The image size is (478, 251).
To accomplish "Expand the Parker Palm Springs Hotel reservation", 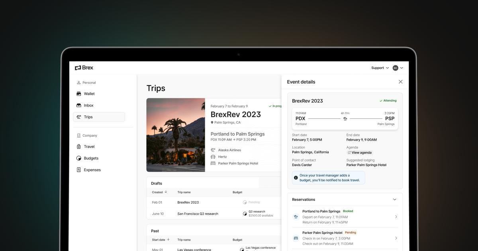I will tap(396, 238).
